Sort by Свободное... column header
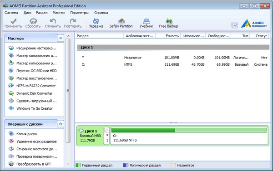 218,36
